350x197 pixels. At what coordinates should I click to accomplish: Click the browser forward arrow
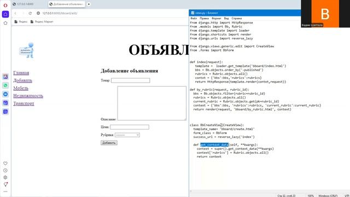pyautogui.click(x=23, y=13)
